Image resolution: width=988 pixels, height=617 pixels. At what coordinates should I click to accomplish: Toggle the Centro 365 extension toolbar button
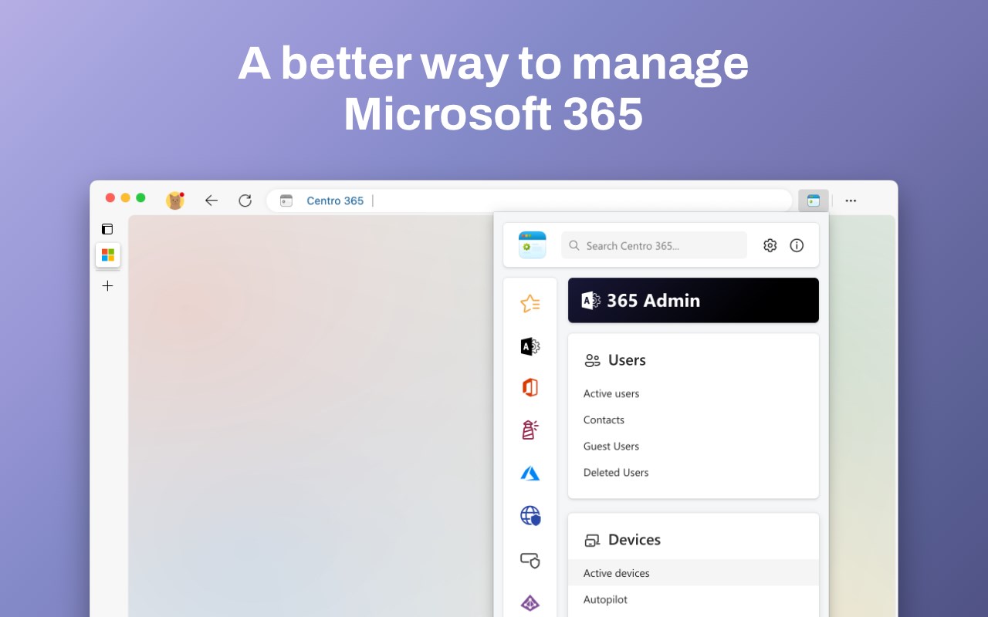814,201
